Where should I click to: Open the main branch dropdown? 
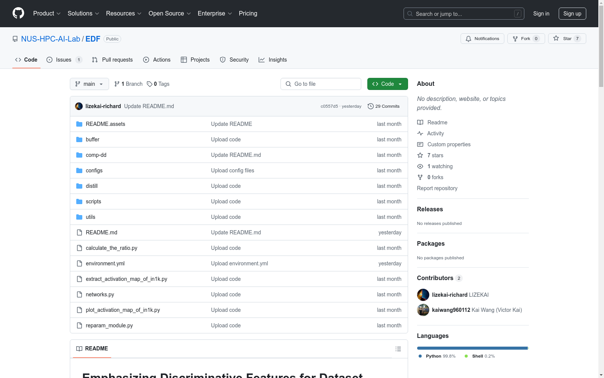89,84
